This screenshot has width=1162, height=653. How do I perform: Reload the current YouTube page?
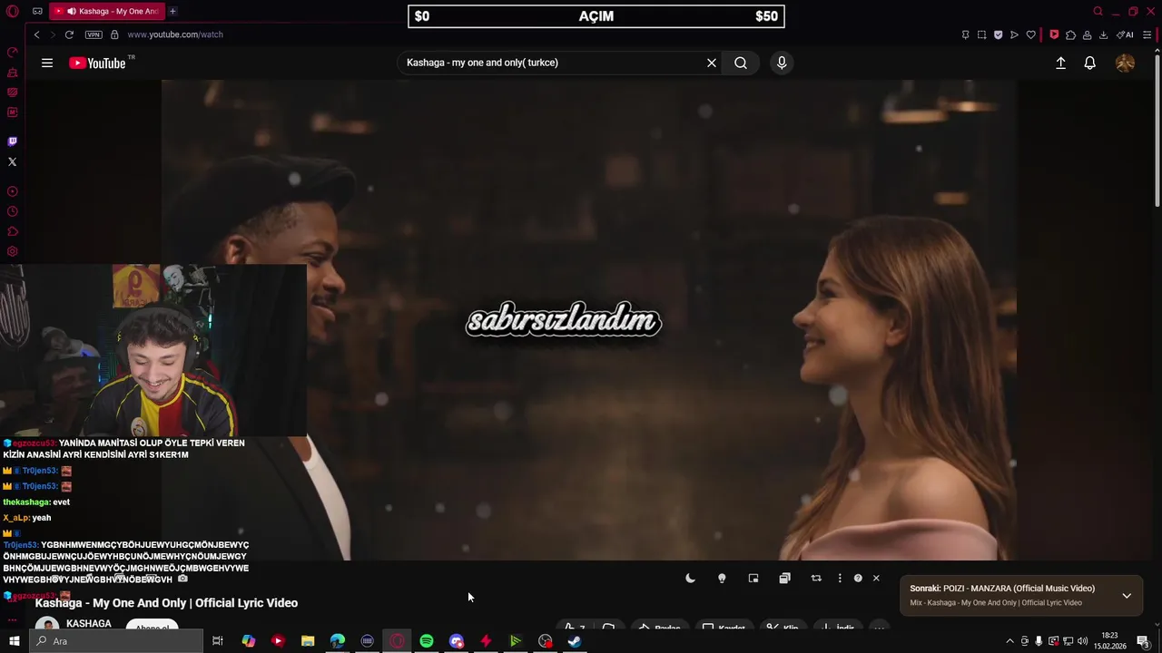69,34
